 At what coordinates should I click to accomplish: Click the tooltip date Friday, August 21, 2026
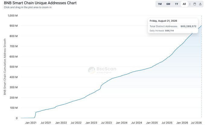point(163,21)
